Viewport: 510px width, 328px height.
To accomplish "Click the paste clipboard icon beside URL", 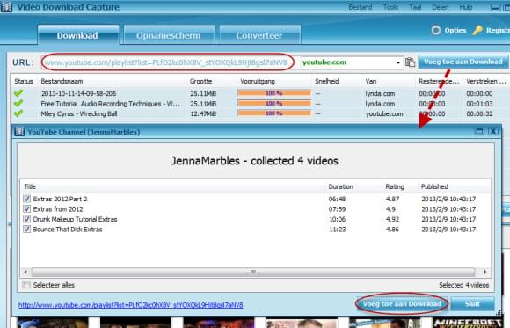I will 410,62.
